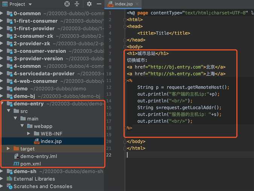This screenshot has width=254, height=191.
Task: Click the fold marker beside the head tag
Action: tap(125, 26)
